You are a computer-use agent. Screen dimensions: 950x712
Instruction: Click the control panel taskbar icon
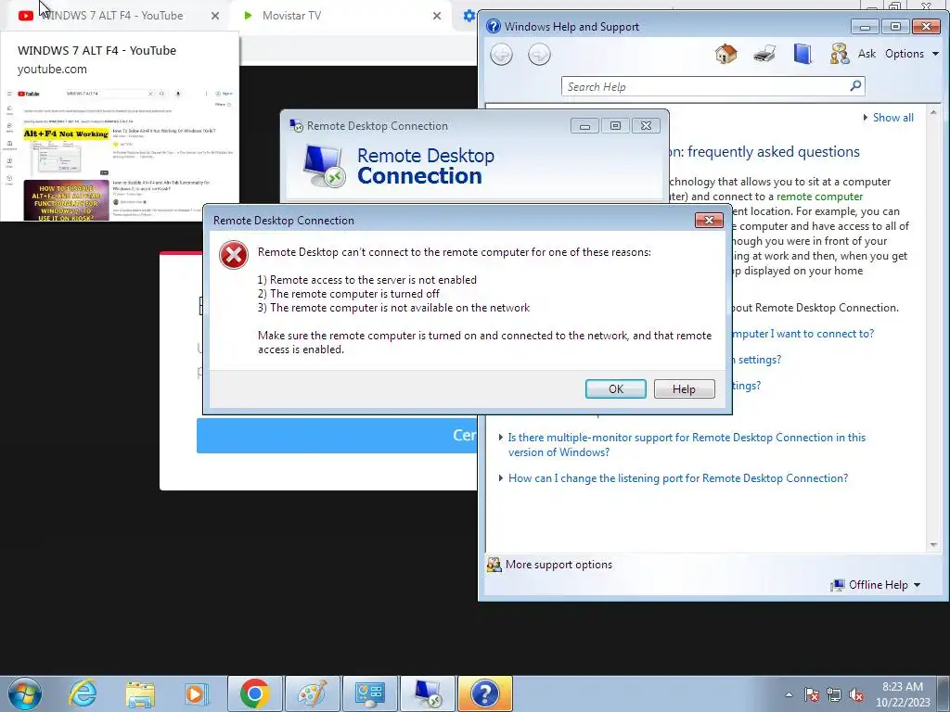pyautogui.click(x=369, y=693)
